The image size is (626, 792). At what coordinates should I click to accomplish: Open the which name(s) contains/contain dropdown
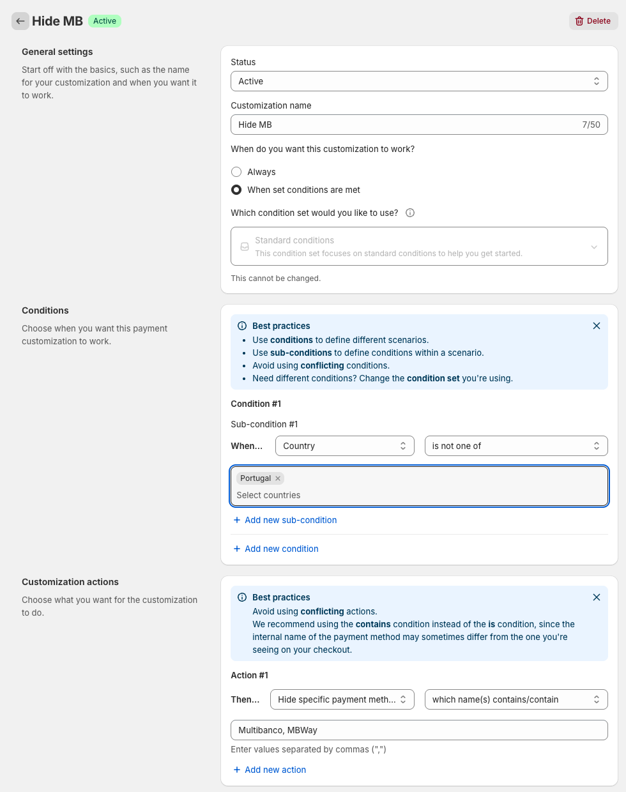(515, 699)
